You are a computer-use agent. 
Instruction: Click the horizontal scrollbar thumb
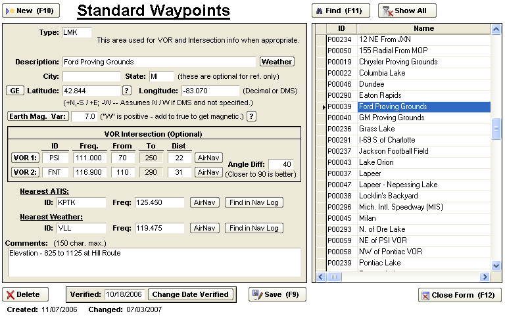334,277
